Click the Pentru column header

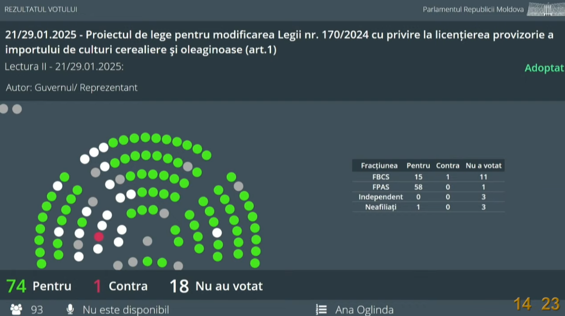point(418,166)
